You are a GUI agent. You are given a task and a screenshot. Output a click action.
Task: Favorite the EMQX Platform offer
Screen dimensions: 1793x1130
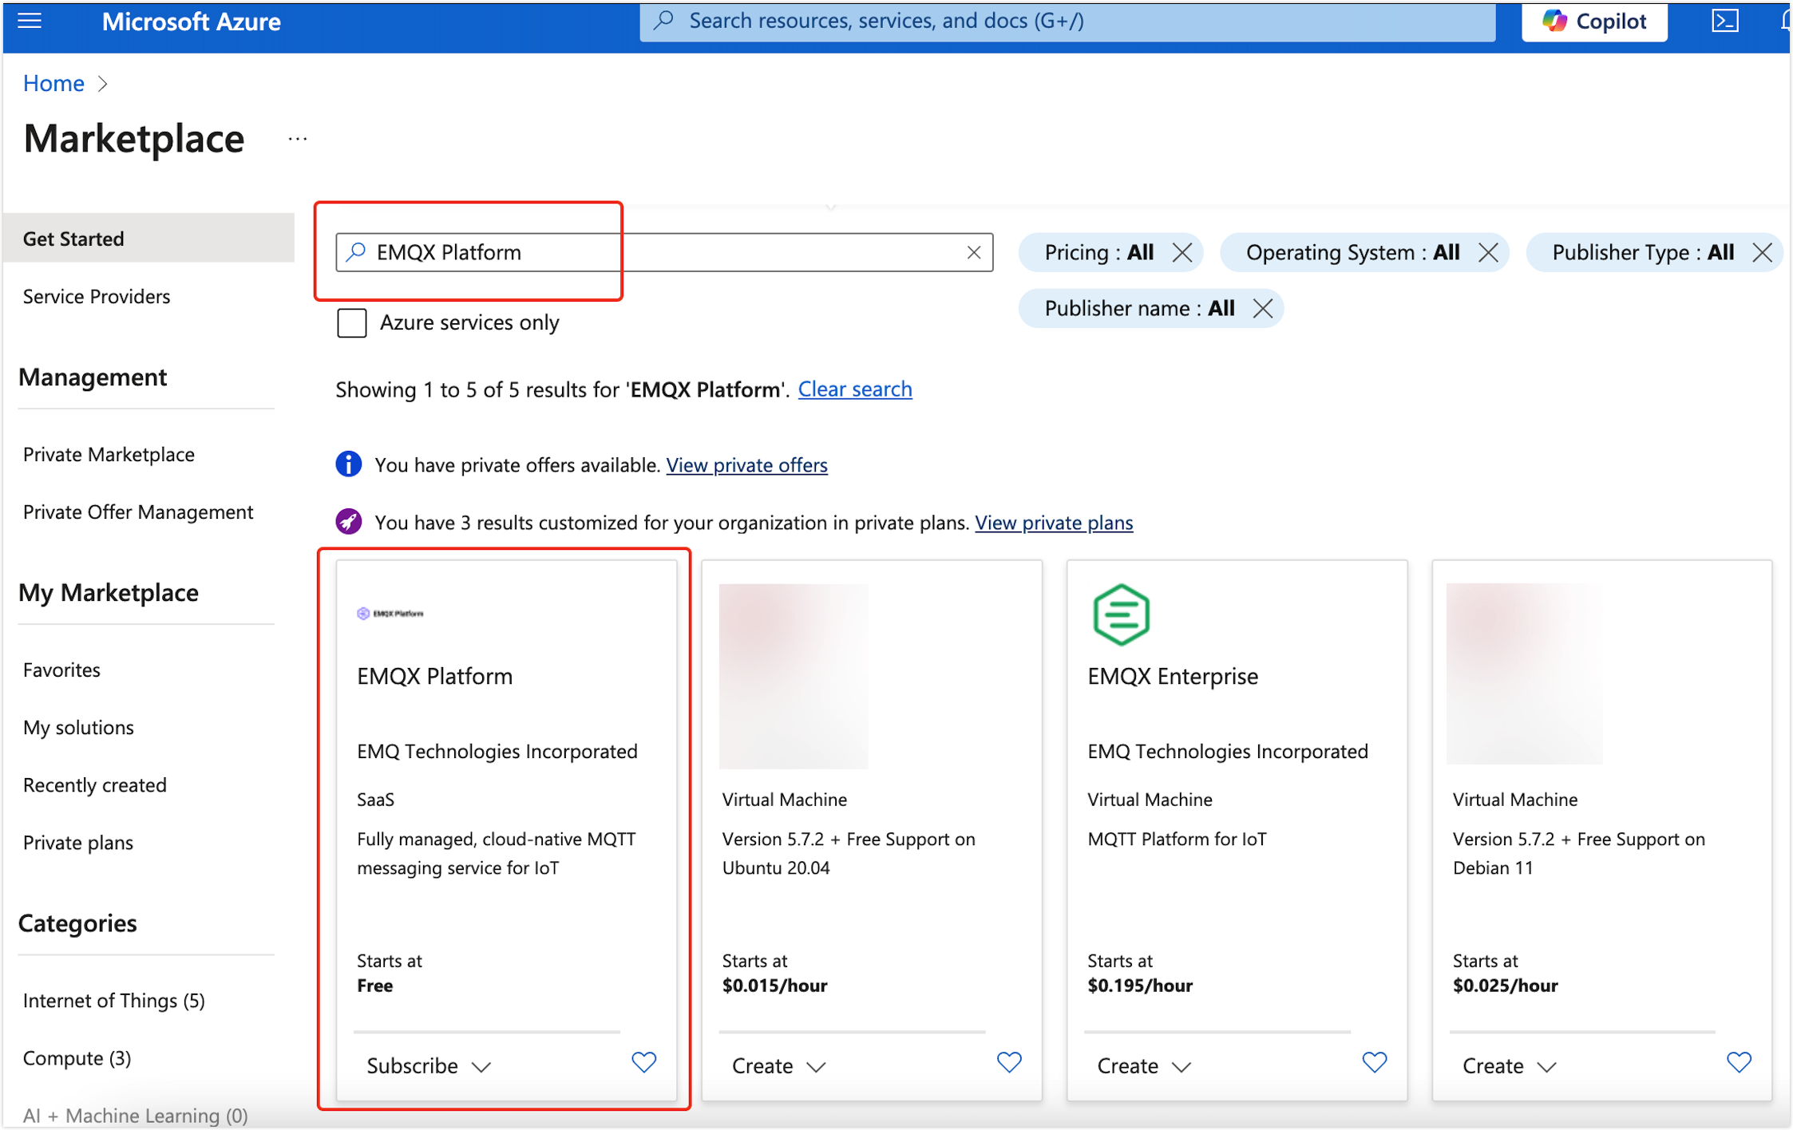pos(643,1062)
